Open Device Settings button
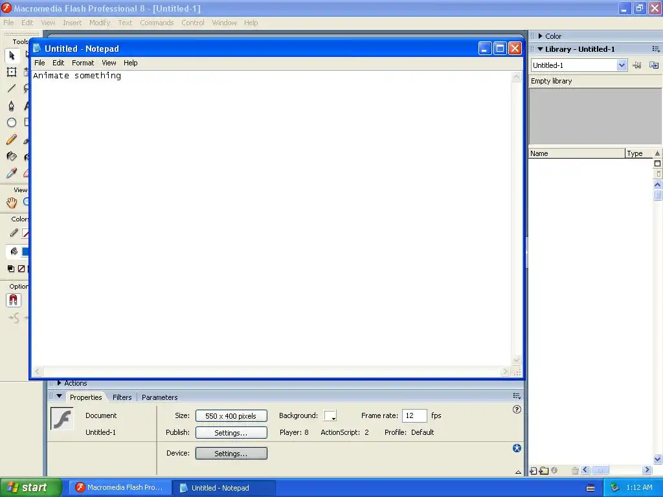 (231, 454)
